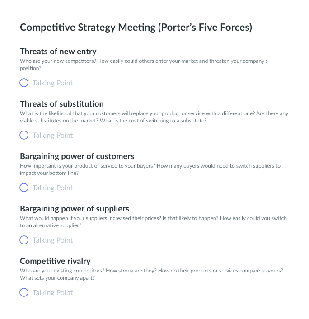Check the circle under Competitive rivalry
The width and height of the screenshot is (309, 319).
point(24,292)
